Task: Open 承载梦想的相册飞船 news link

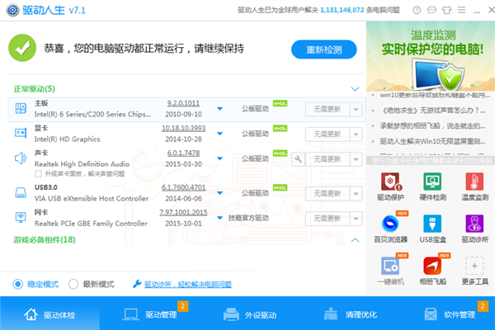Action: pyautogui.click(x=432, y=125)
